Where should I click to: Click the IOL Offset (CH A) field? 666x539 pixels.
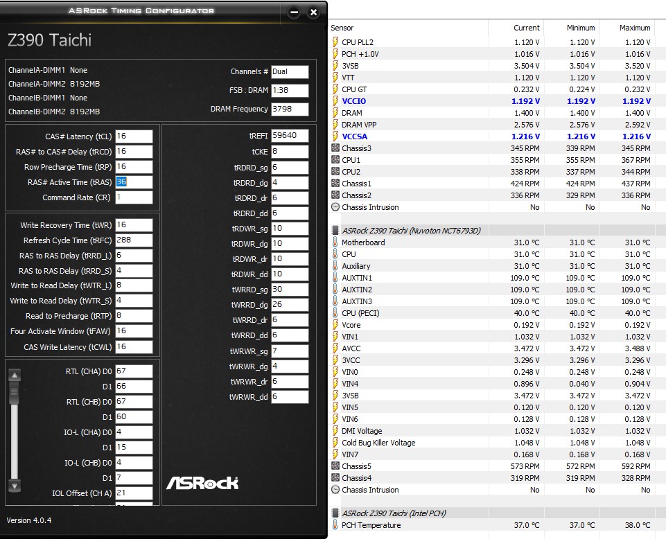134,493
